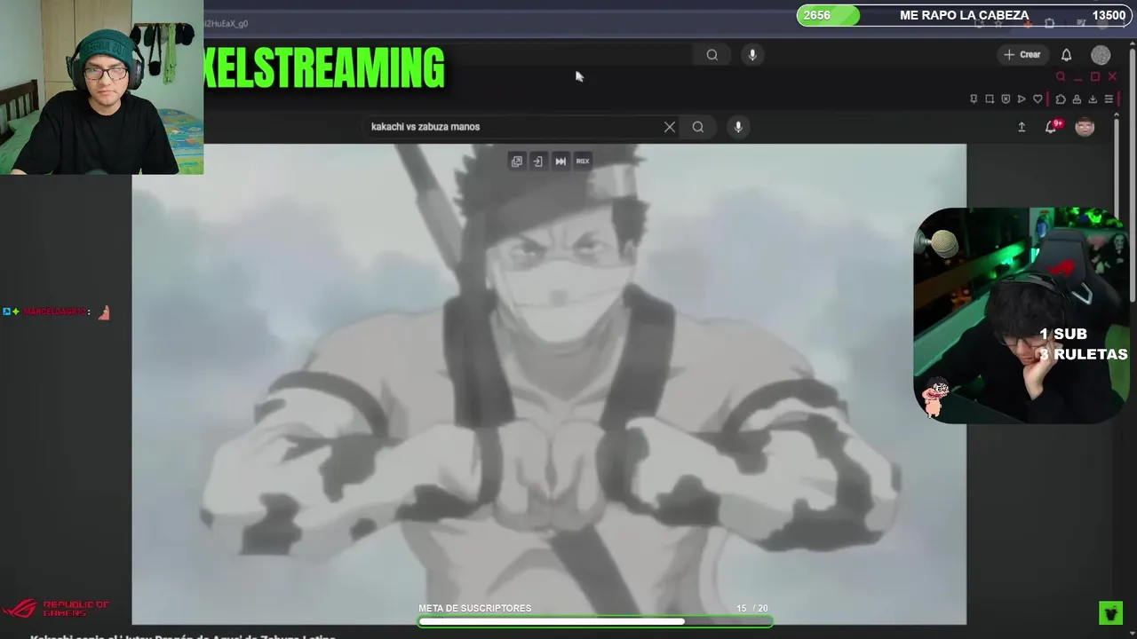Click the second webcam overlay labeled '1 SUB 3 RULETAS'

pos(1022,315)
